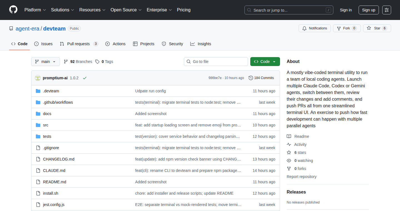The image size is (400, 211).
Task: Open the agent-era owner link
Action: coord(27,29)
